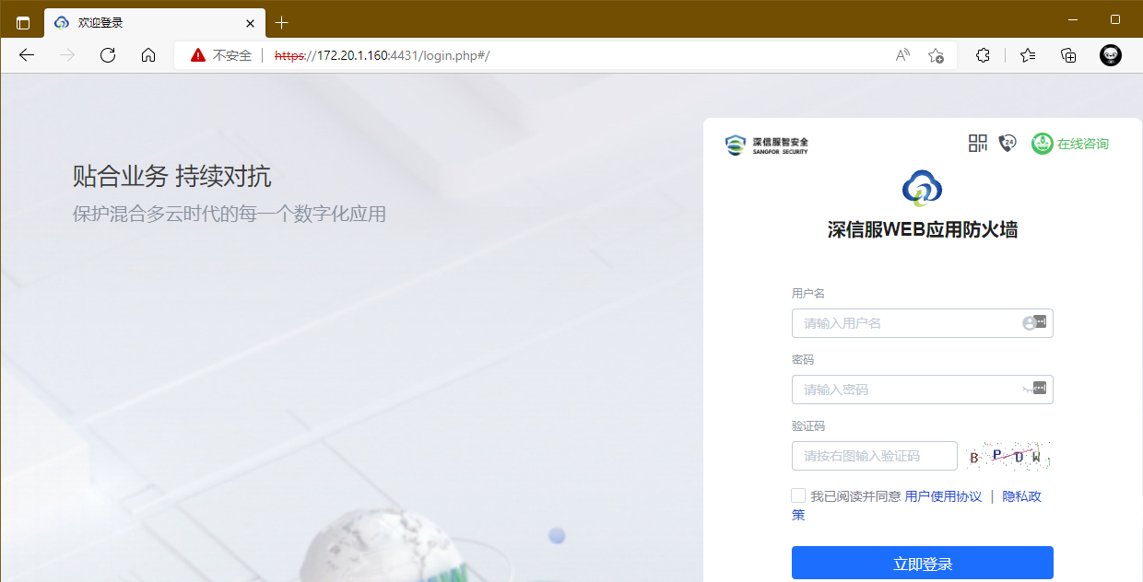Refresh the captcha image
This screenshot has height=582, width=1143.
point(1008,456)
